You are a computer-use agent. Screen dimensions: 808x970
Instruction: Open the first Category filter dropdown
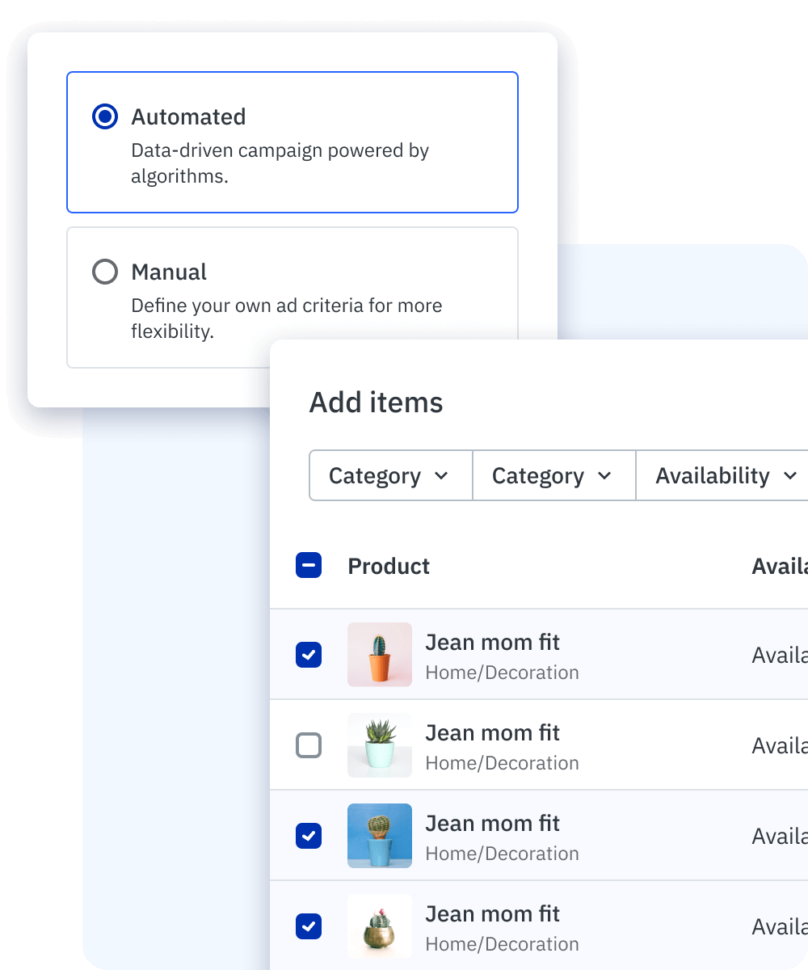point(390,476)
